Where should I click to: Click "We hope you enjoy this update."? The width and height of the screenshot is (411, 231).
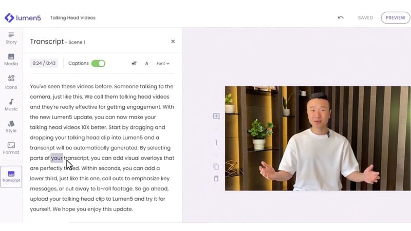[93, 209]
